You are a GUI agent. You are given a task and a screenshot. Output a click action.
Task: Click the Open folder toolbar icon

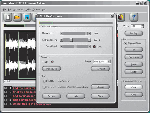(18, 17)
